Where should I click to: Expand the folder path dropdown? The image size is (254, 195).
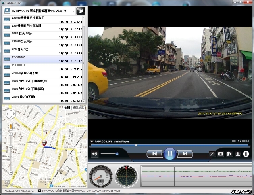[x=74, y=11]
